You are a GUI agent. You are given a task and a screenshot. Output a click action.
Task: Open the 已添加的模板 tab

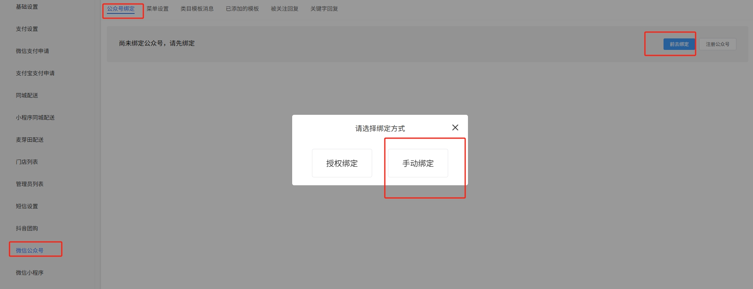click(x=242, y=9)
